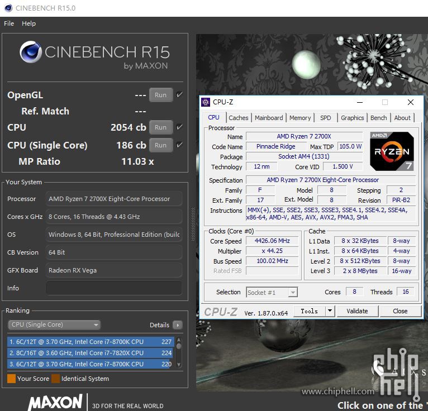Switch to the Mainboard tab

tap(269, 118)
